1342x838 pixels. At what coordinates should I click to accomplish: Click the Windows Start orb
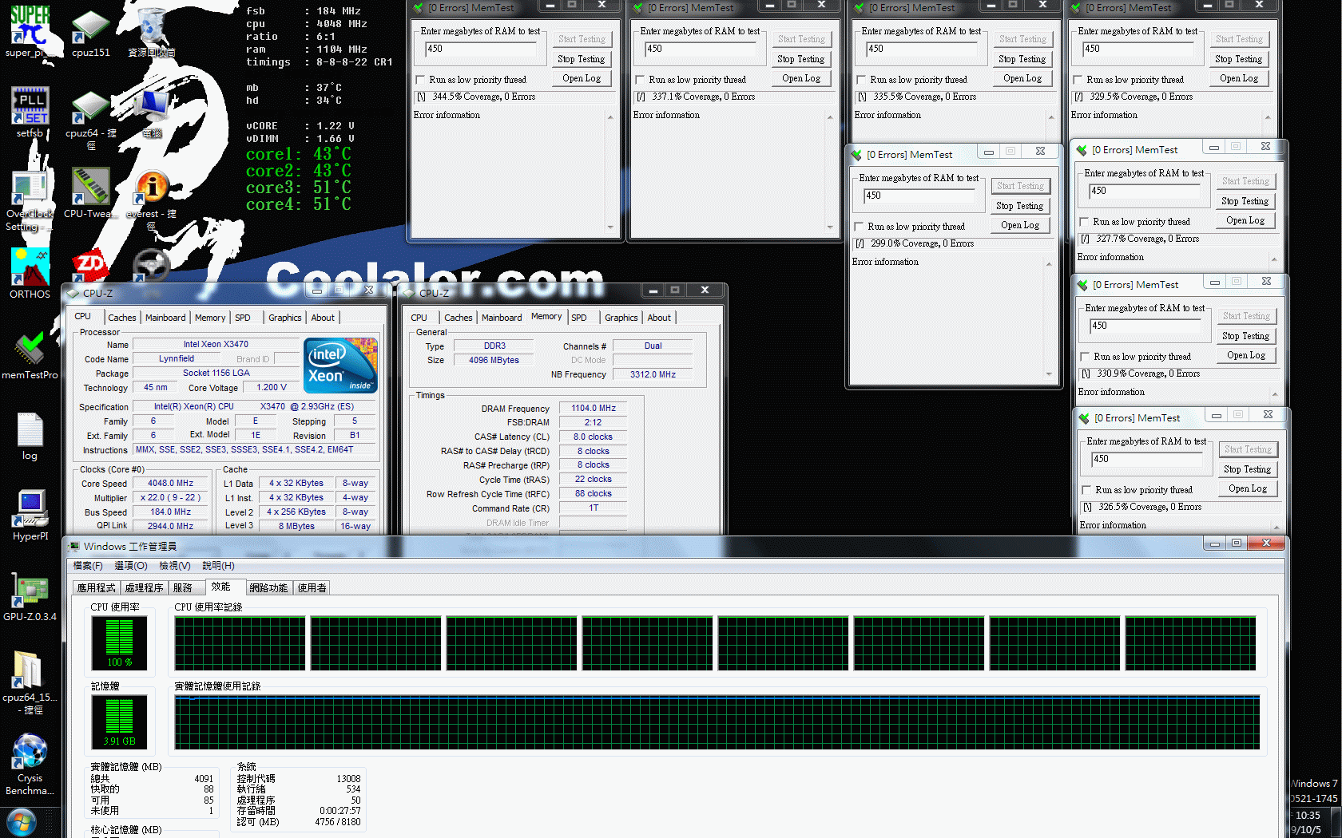click(x=21, y=822)
